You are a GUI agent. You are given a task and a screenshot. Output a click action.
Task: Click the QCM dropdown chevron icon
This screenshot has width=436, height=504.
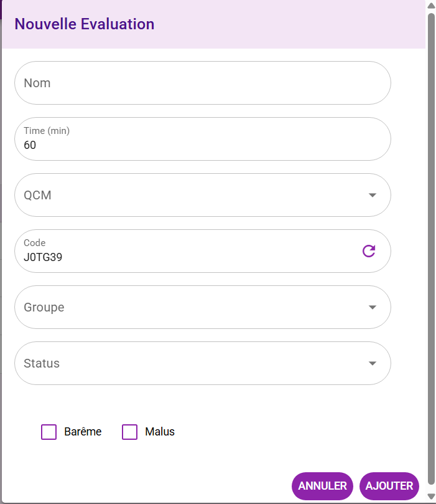pyautogui.click(x=372, y=195)
